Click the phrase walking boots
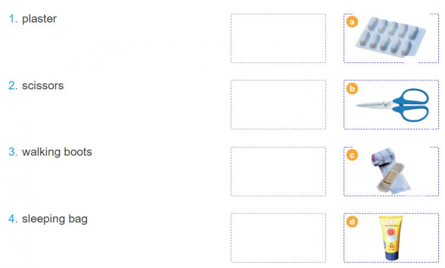The height and width of the screenshot is (268, 445). coord(57,152)
